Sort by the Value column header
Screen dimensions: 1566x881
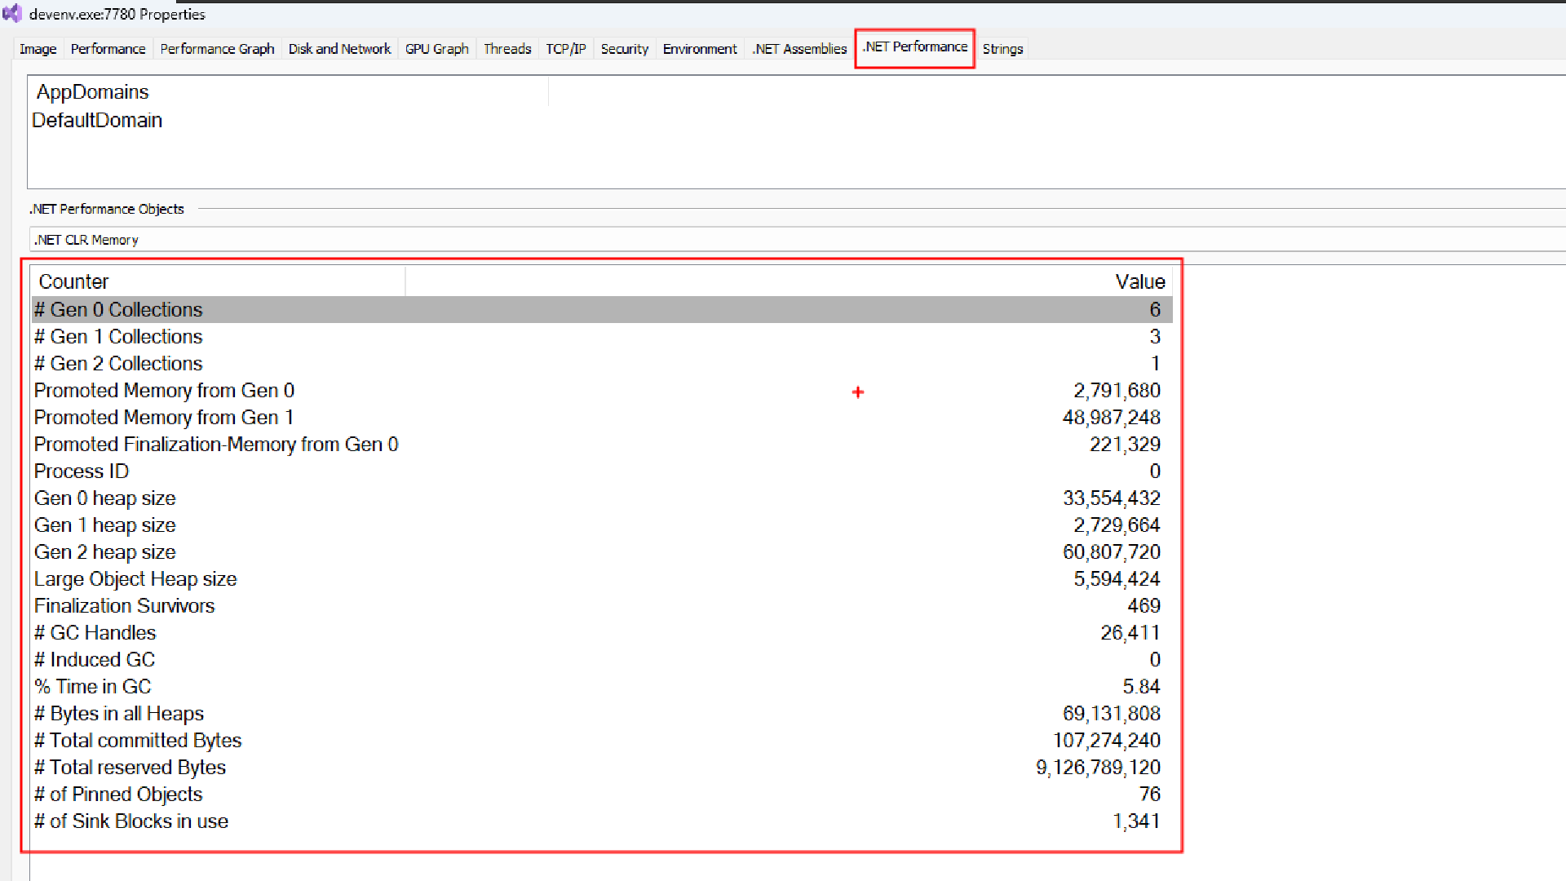[x=1139, y=282]
